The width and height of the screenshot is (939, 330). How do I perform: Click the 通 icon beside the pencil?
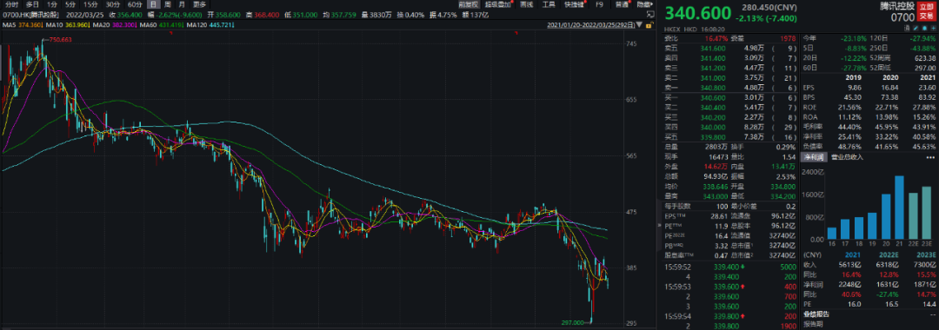(907, 28)
